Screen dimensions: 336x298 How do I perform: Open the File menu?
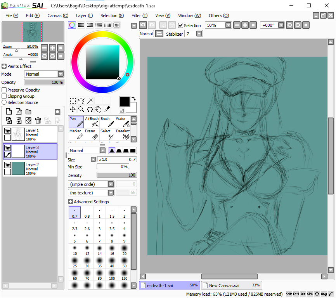tap(12, 16)
